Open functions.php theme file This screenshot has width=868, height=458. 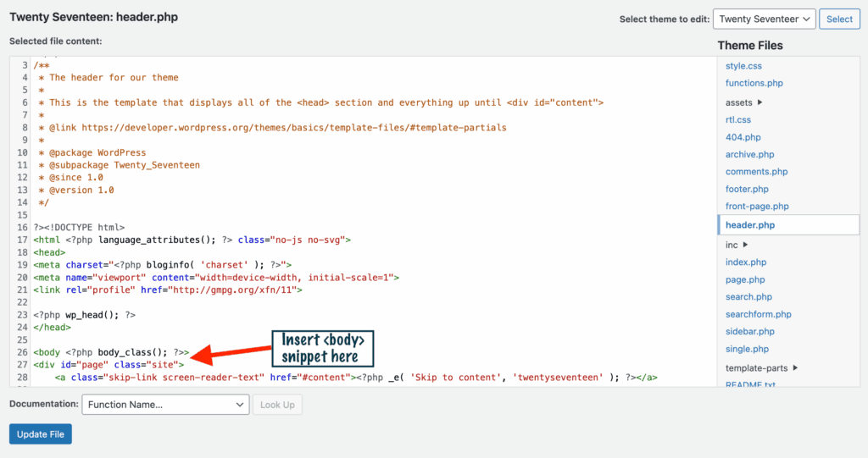754,83
